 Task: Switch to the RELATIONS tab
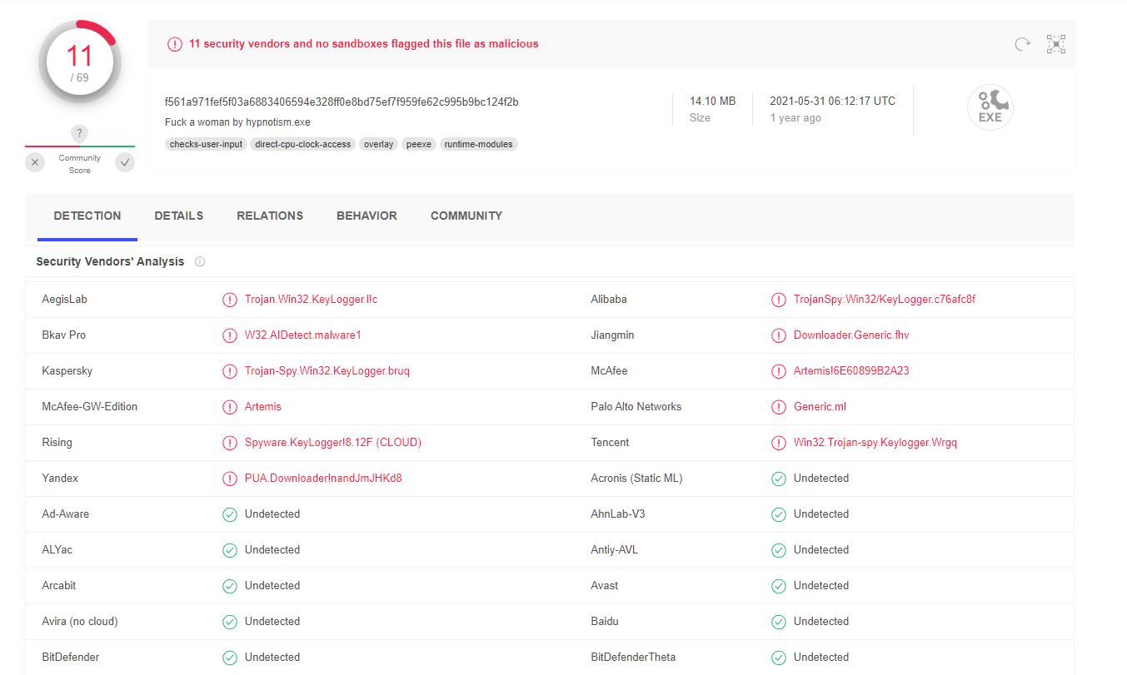tap(270, 216)
